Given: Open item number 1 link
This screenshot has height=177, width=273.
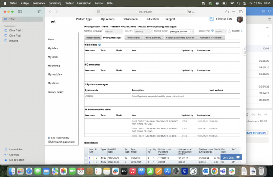Looking at the screenshot, I should click(90, 158).
